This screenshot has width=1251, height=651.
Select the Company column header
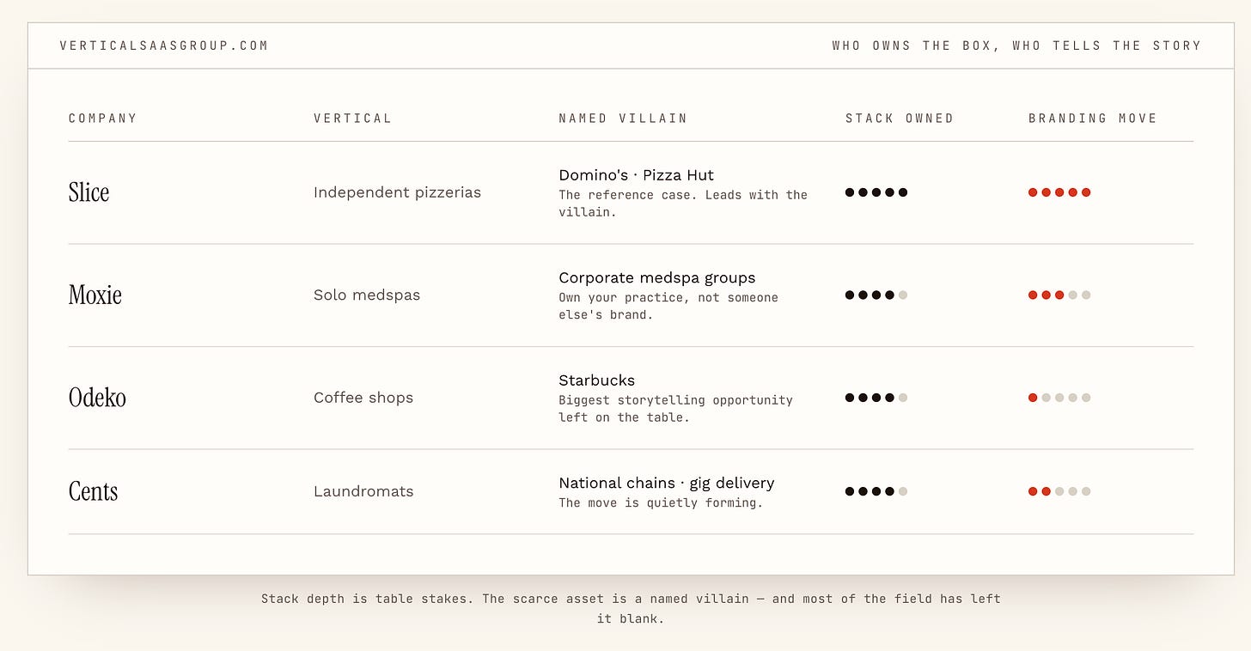click(x=103, y=119)
